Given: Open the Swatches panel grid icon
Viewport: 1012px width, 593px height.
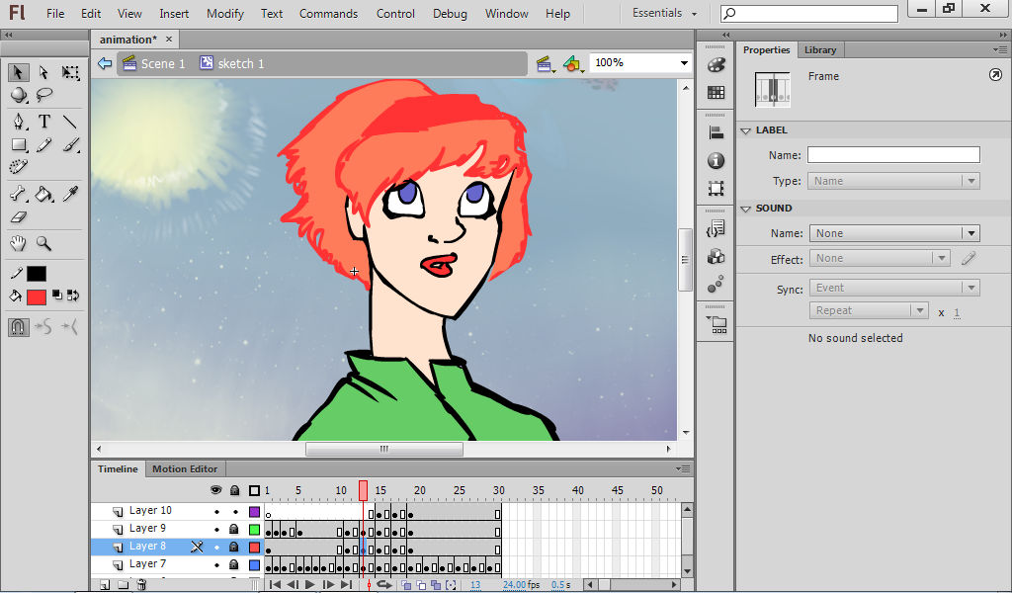Looking at the screenshot, I should pyautogui.click(x=716, y=92).
